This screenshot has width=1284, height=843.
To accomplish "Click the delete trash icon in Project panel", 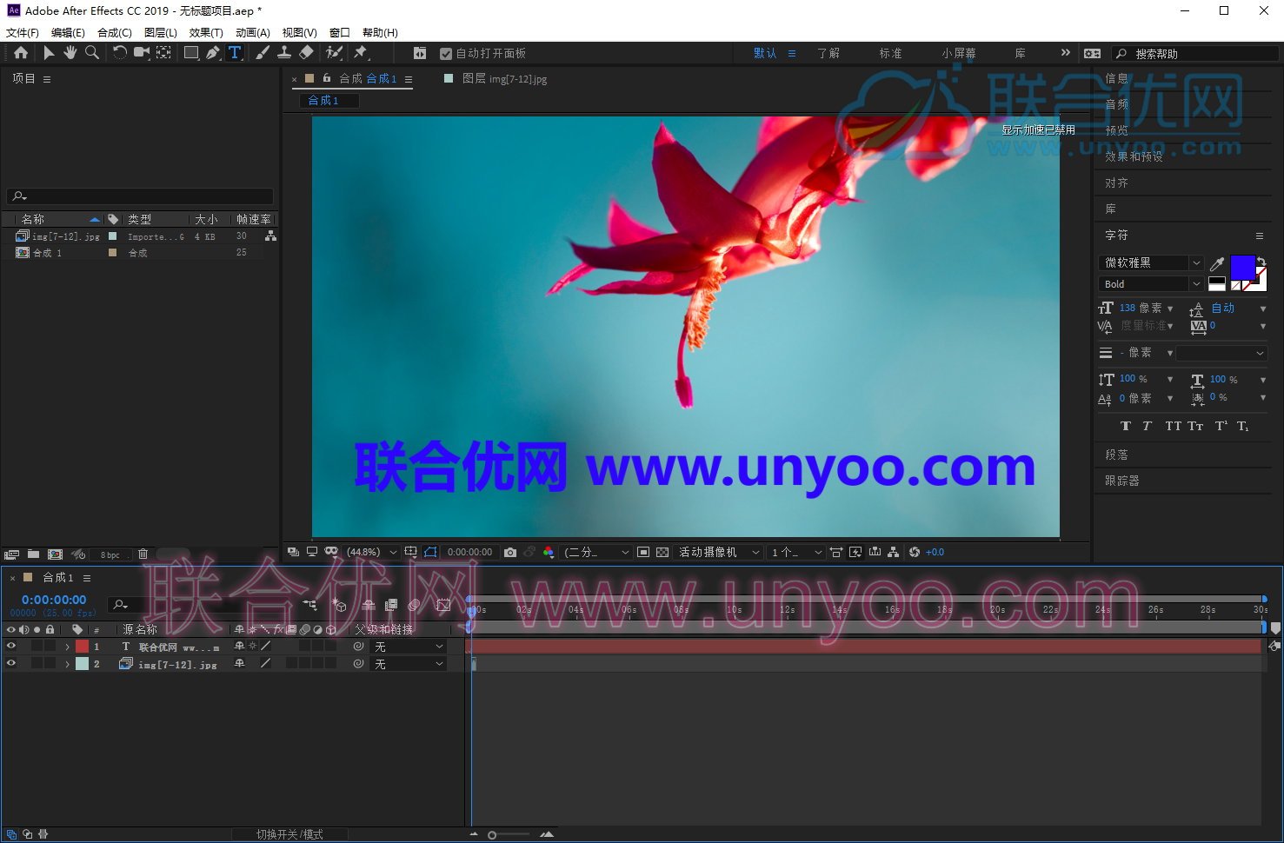I will (x=143, y=554).
